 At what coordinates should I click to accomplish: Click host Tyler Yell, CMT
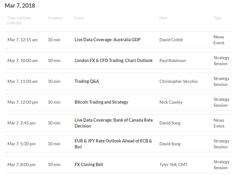tap(173, 165)
